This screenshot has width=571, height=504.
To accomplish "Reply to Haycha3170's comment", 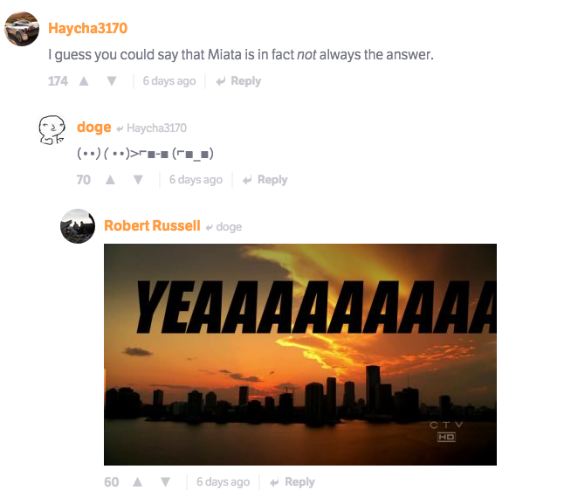I will (x=239, y=81).
